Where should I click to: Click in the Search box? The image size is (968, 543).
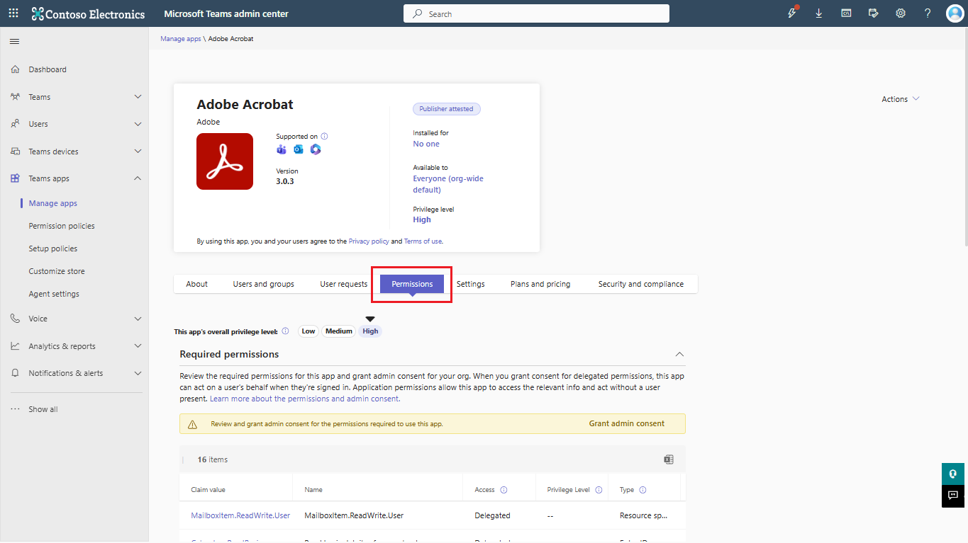pos(536,13)
